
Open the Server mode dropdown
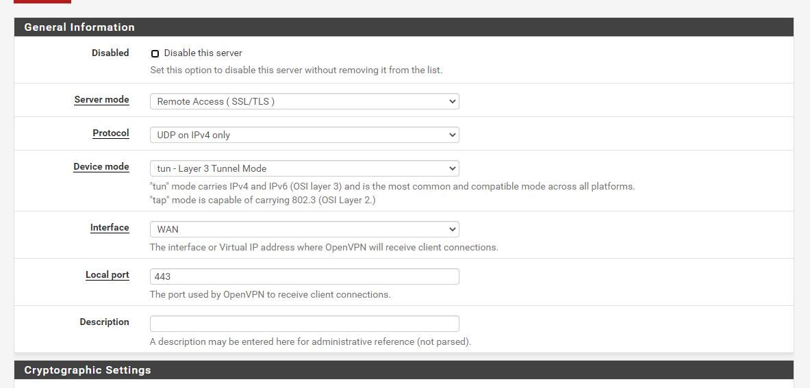tap(304, 101)
